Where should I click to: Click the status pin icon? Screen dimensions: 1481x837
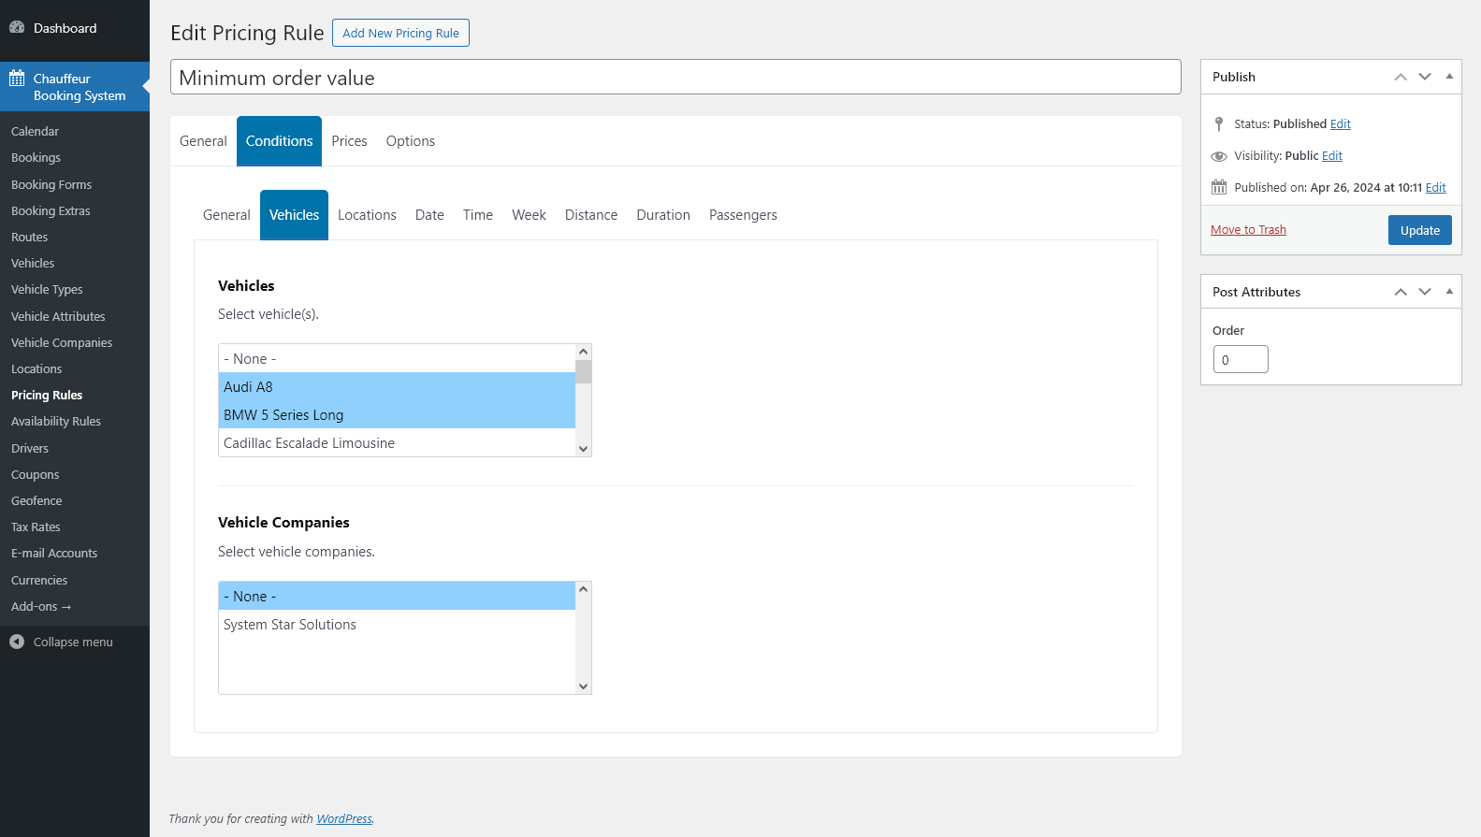pos(1219,124)
